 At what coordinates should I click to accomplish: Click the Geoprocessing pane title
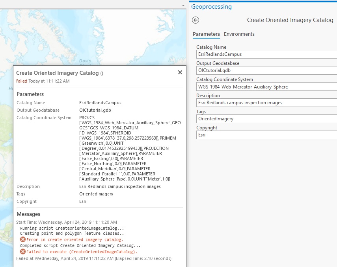pos(212,7)
